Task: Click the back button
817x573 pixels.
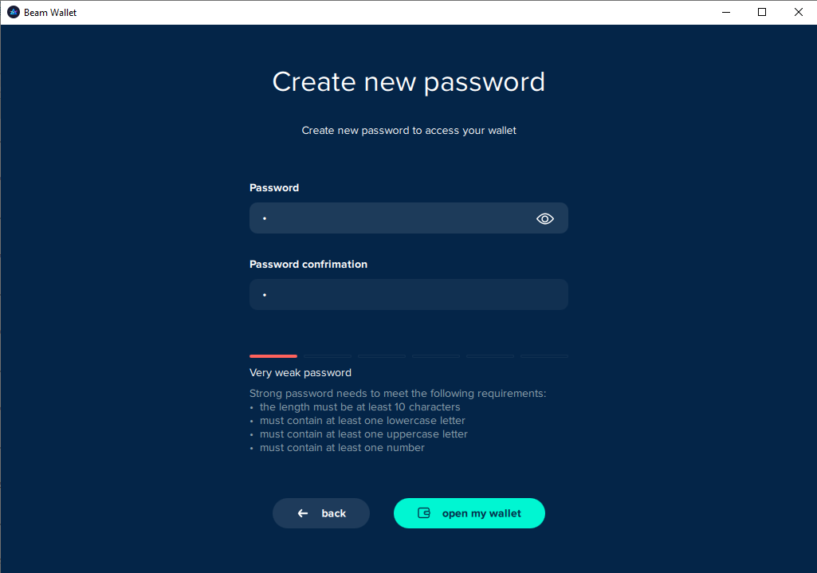Action: pyautogui.click(x=321, y=513)
